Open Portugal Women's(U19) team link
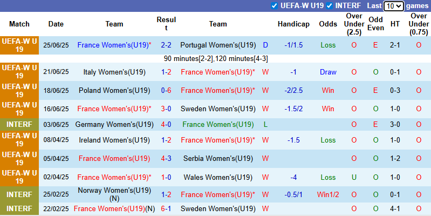This screenshot has height=216, width=431. 218,45
